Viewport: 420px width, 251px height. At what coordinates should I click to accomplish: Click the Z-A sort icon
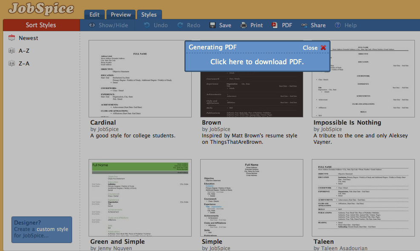pos(12,63)
